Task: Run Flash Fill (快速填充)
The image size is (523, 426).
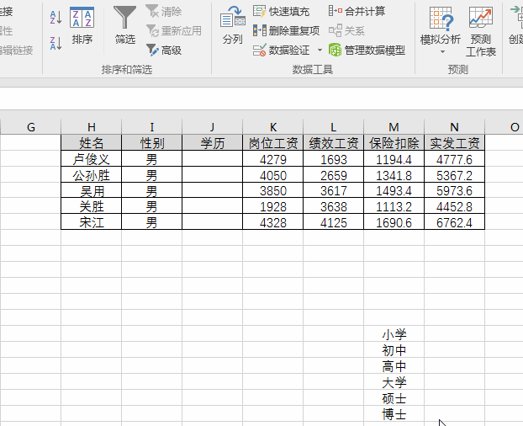Action: point(282,12)
